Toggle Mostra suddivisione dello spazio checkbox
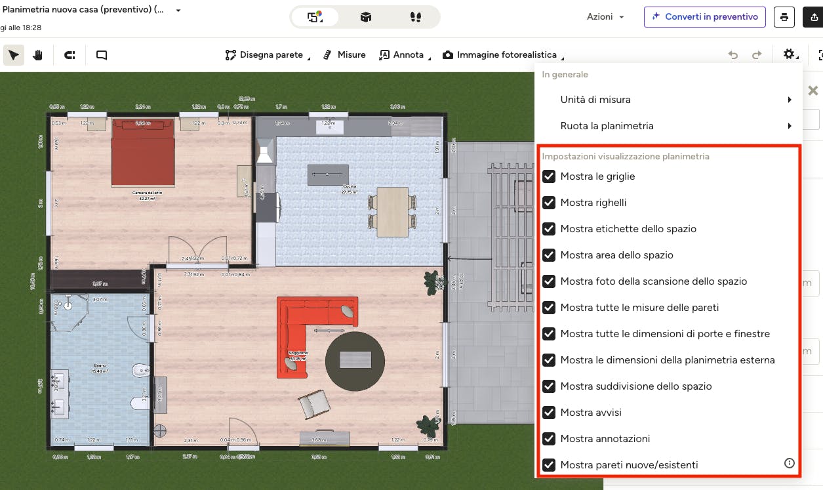The image size is (823, 490). pos(549,386)
